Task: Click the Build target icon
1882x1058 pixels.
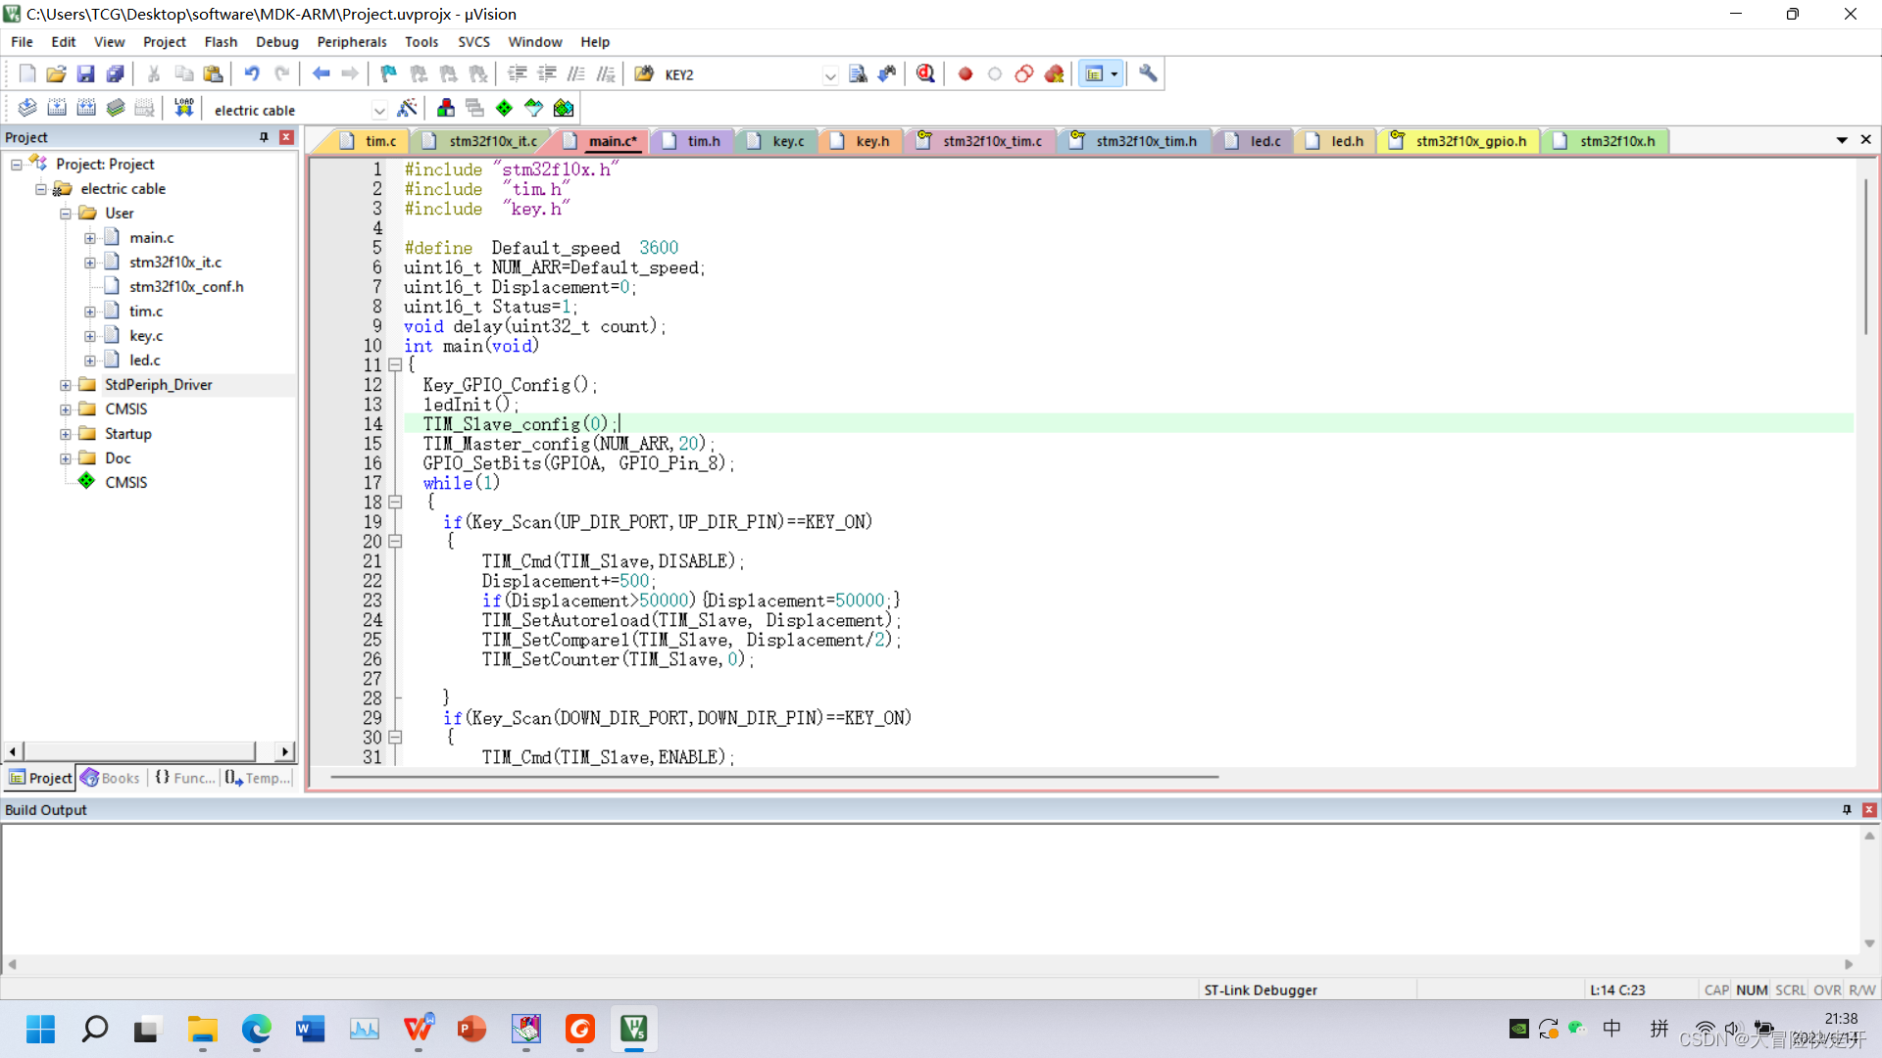Action: (x=57, y=108)
